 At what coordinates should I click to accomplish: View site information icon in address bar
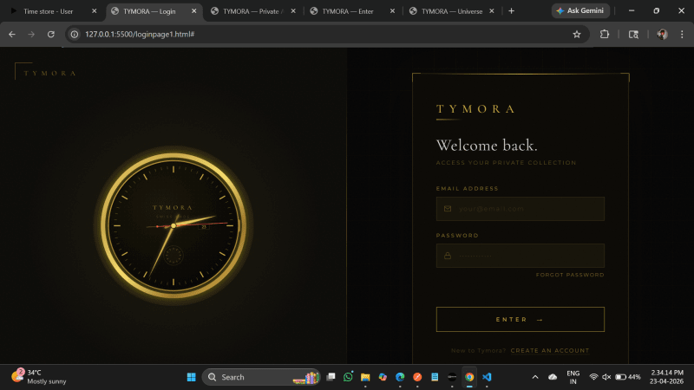pyautogui.click(x=75, y=34)
